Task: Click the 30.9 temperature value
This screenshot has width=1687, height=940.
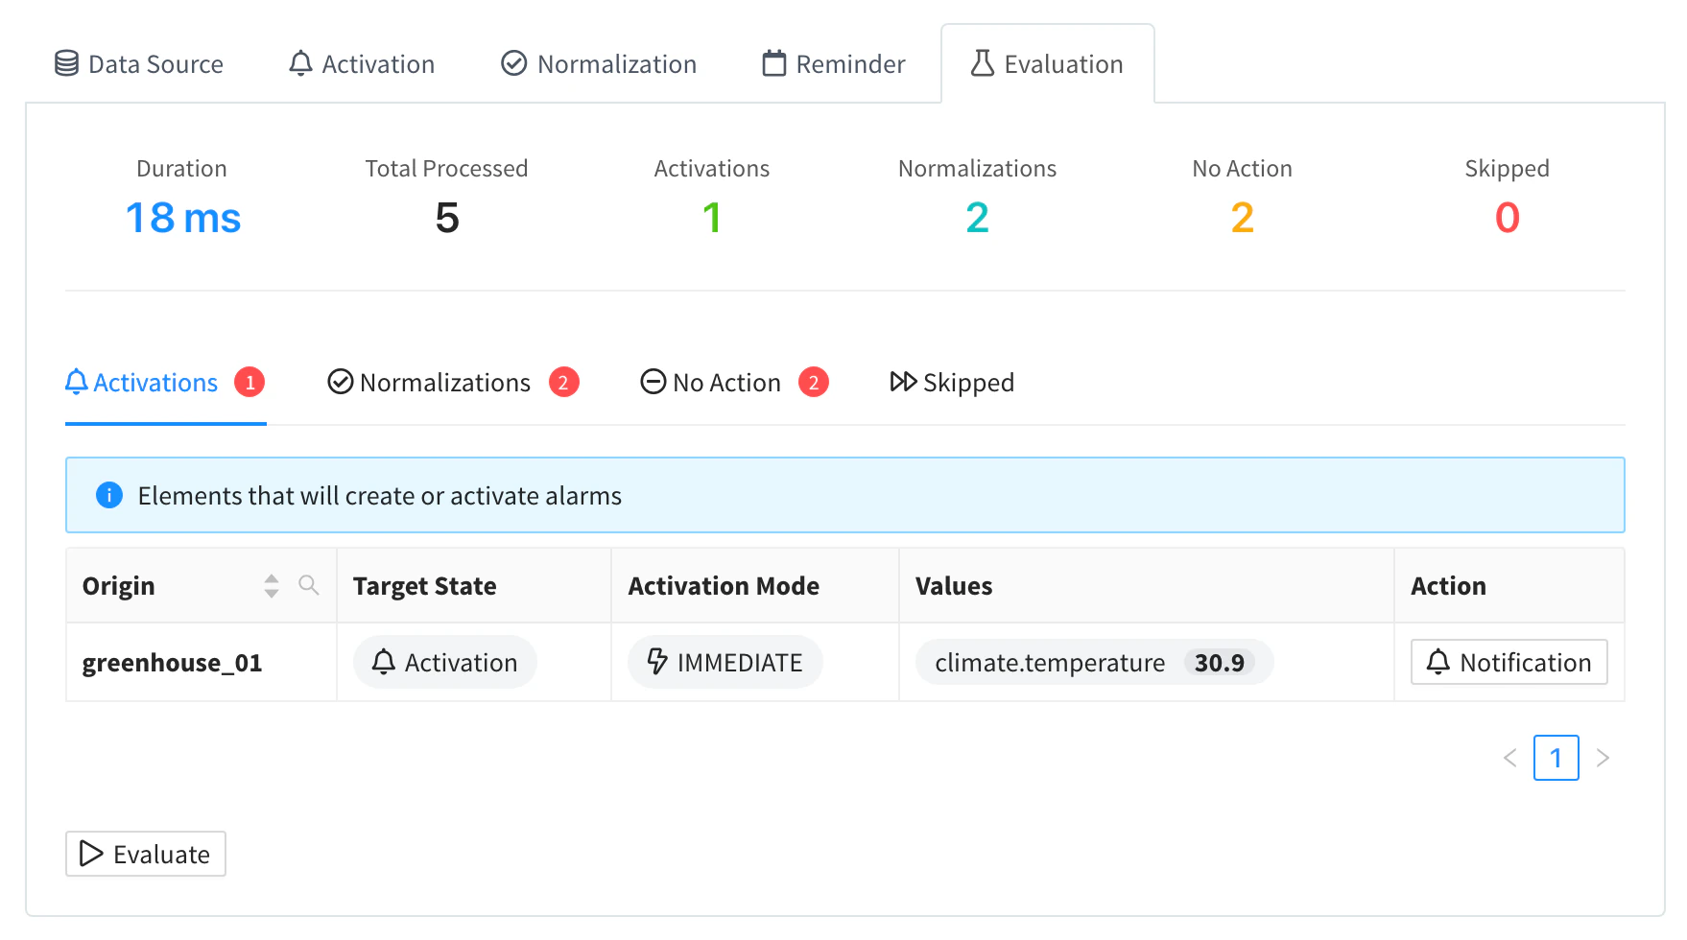Action: 1220,663
